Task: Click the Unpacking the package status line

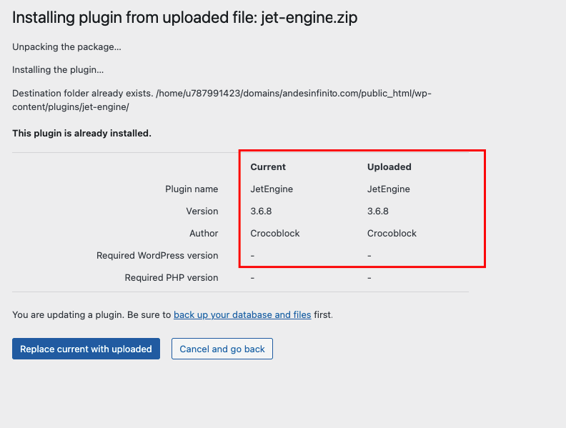Action: pyautogui.click(x=66, y=47)
